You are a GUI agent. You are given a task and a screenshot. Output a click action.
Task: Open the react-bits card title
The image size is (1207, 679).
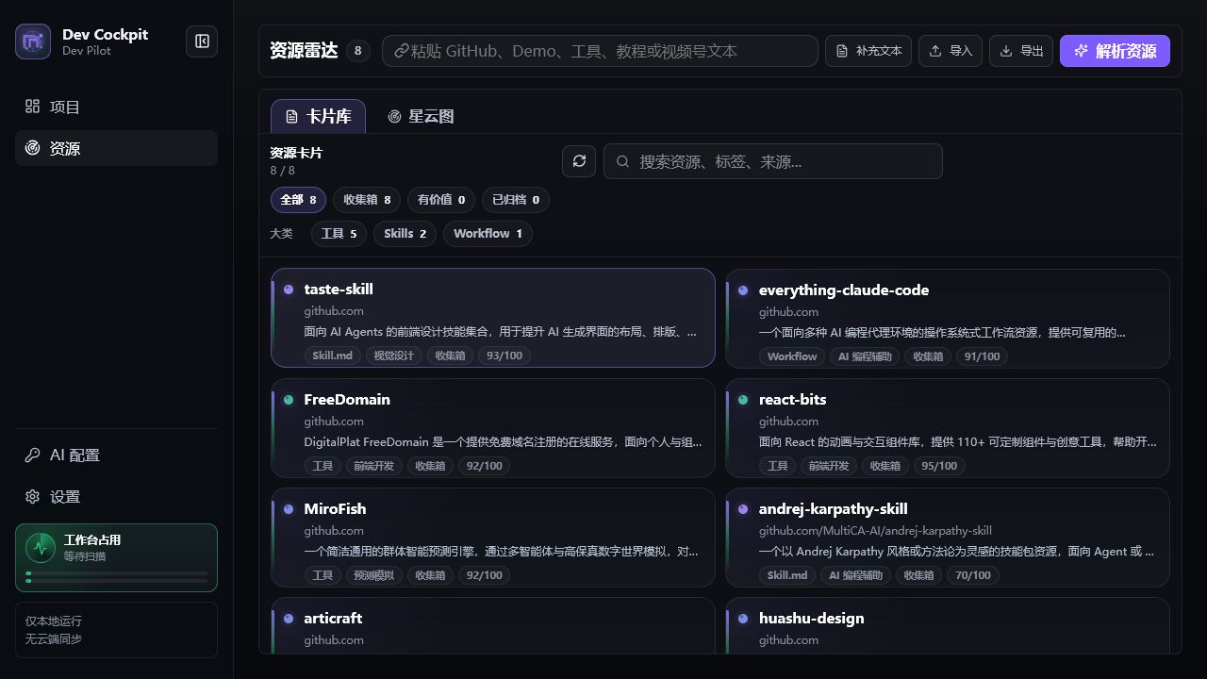[x=792, y=400]
